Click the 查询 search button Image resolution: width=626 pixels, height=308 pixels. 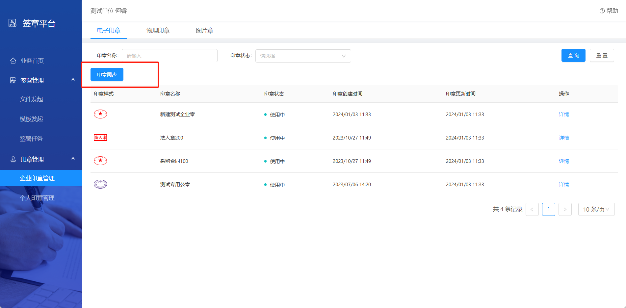tap(573, 55)
